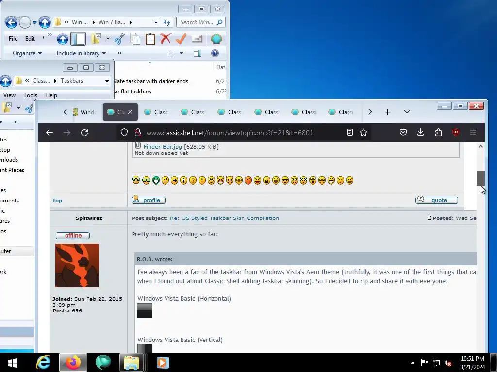Viewport: 497px width, 372px height.
Task: Open Windows Media Player taskbar icon
Action: [x=163, y=362]
